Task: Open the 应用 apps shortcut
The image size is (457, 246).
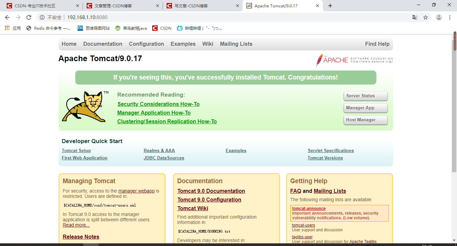Action: [13, 28]
